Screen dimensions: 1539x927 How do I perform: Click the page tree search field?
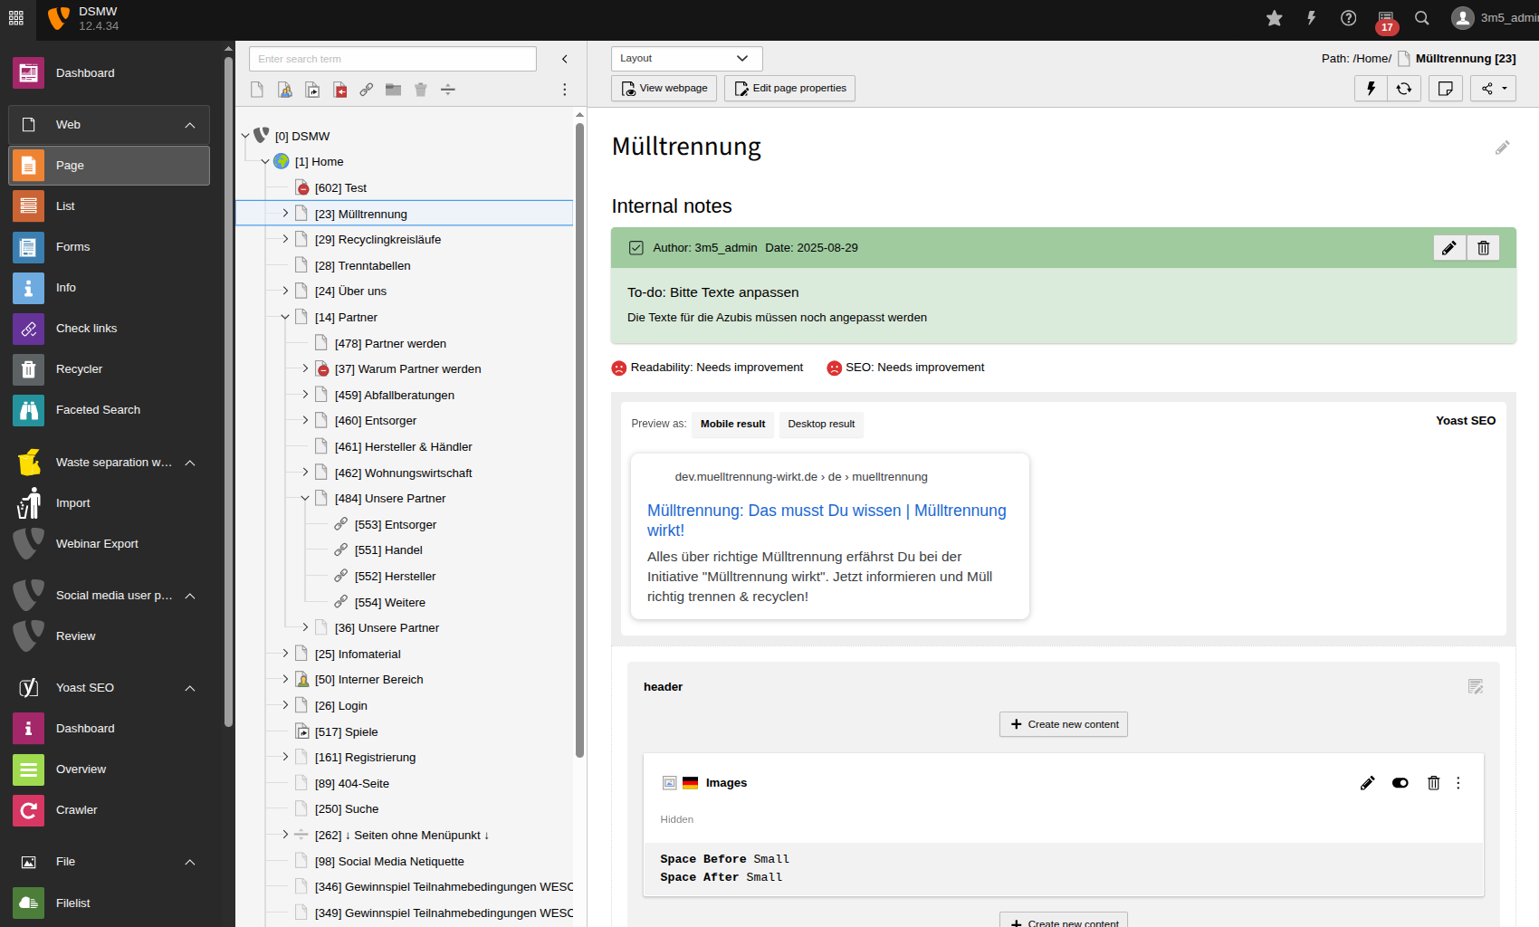tap(392, 59)
